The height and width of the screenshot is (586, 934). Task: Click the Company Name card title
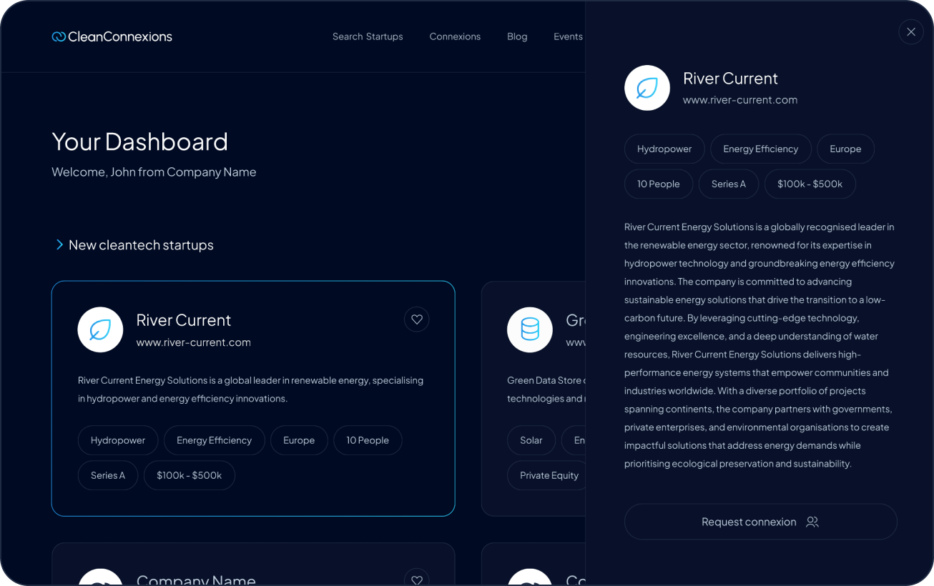(196, 580)
